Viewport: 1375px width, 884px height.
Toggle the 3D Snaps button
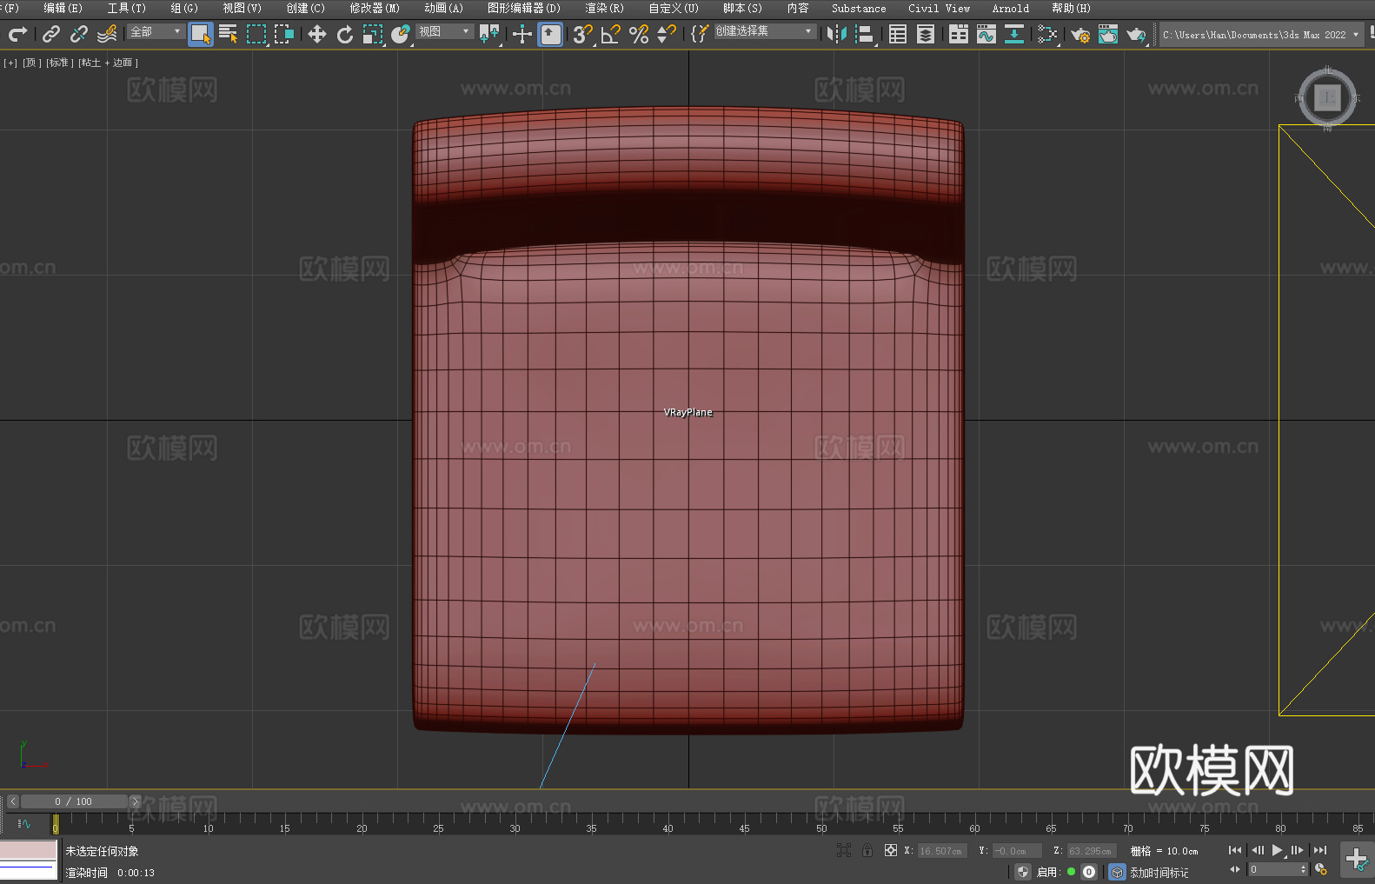(x=583, y=34)
